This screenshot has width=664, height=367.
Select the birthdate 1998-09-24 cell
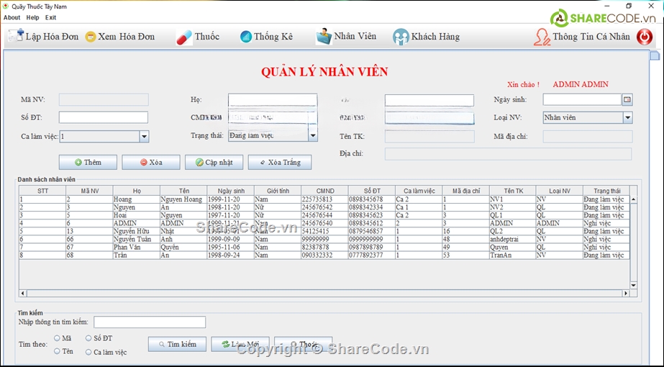click(x=230, y=255)
